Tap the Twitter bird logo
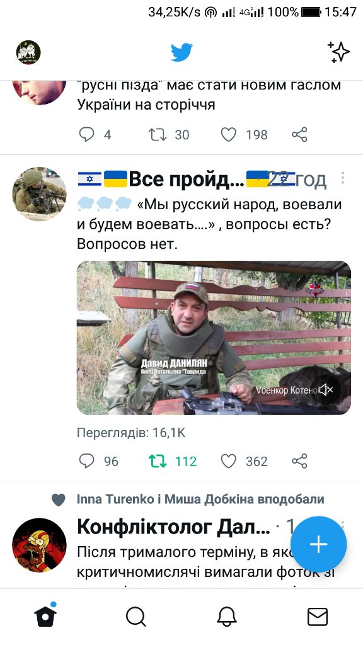Viewport: 363px width, 645px height. pos(182,52)
